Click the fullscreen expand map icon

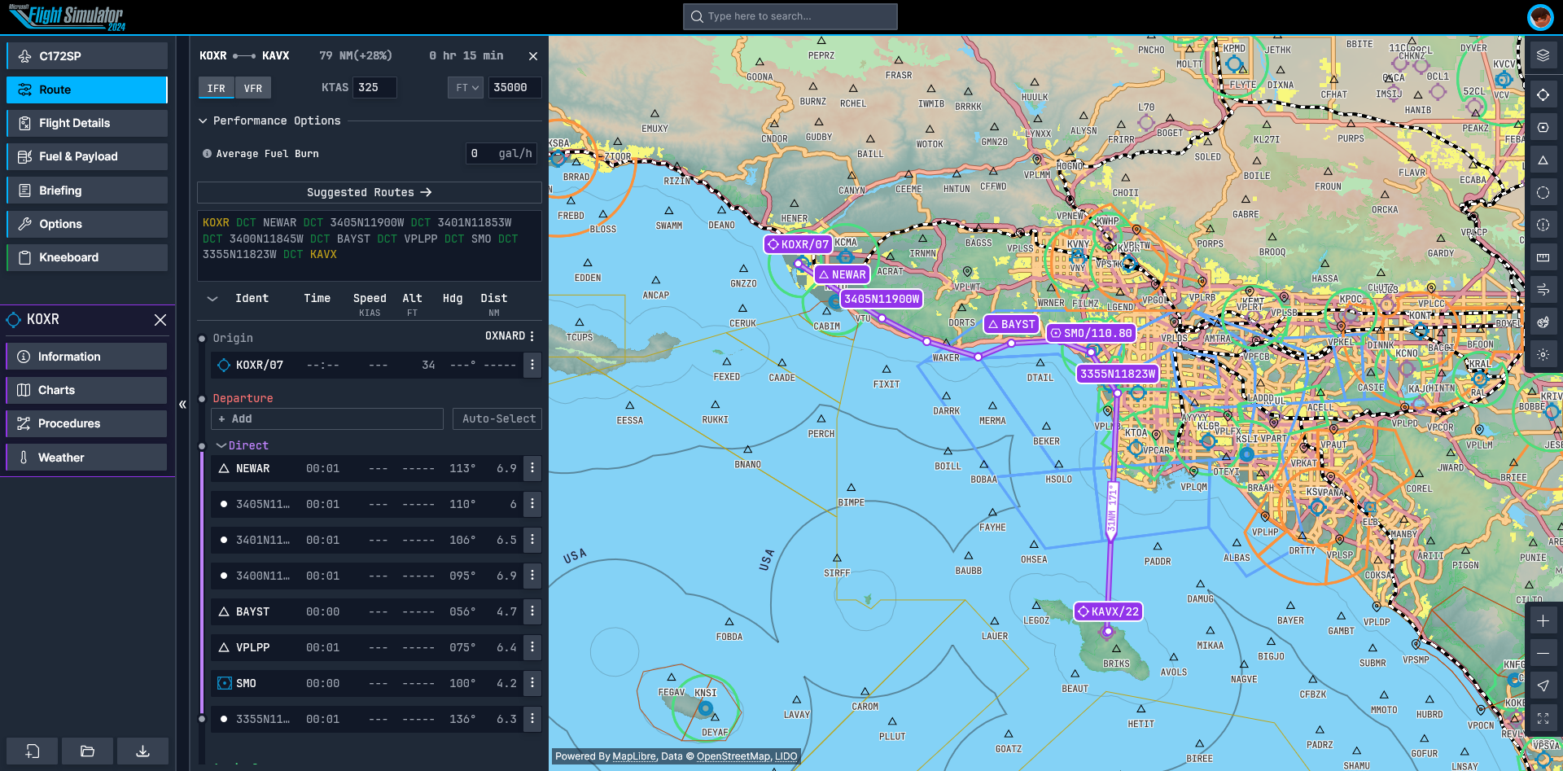click(1543, 718)
